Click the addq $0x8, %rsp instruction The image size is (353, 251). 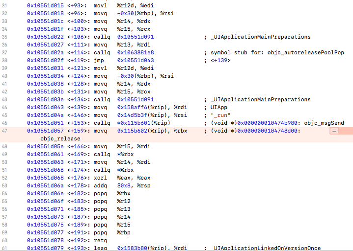[122, 186]
